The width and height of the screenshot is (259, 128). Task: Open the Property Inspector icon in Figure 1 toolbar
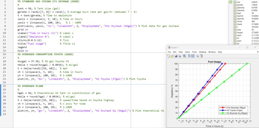pyautogui.click(x=201, y=56)
